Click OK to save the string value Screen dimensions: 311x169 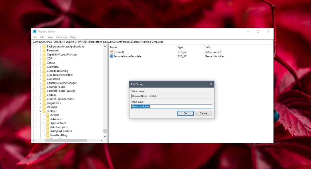pos(185,113)
